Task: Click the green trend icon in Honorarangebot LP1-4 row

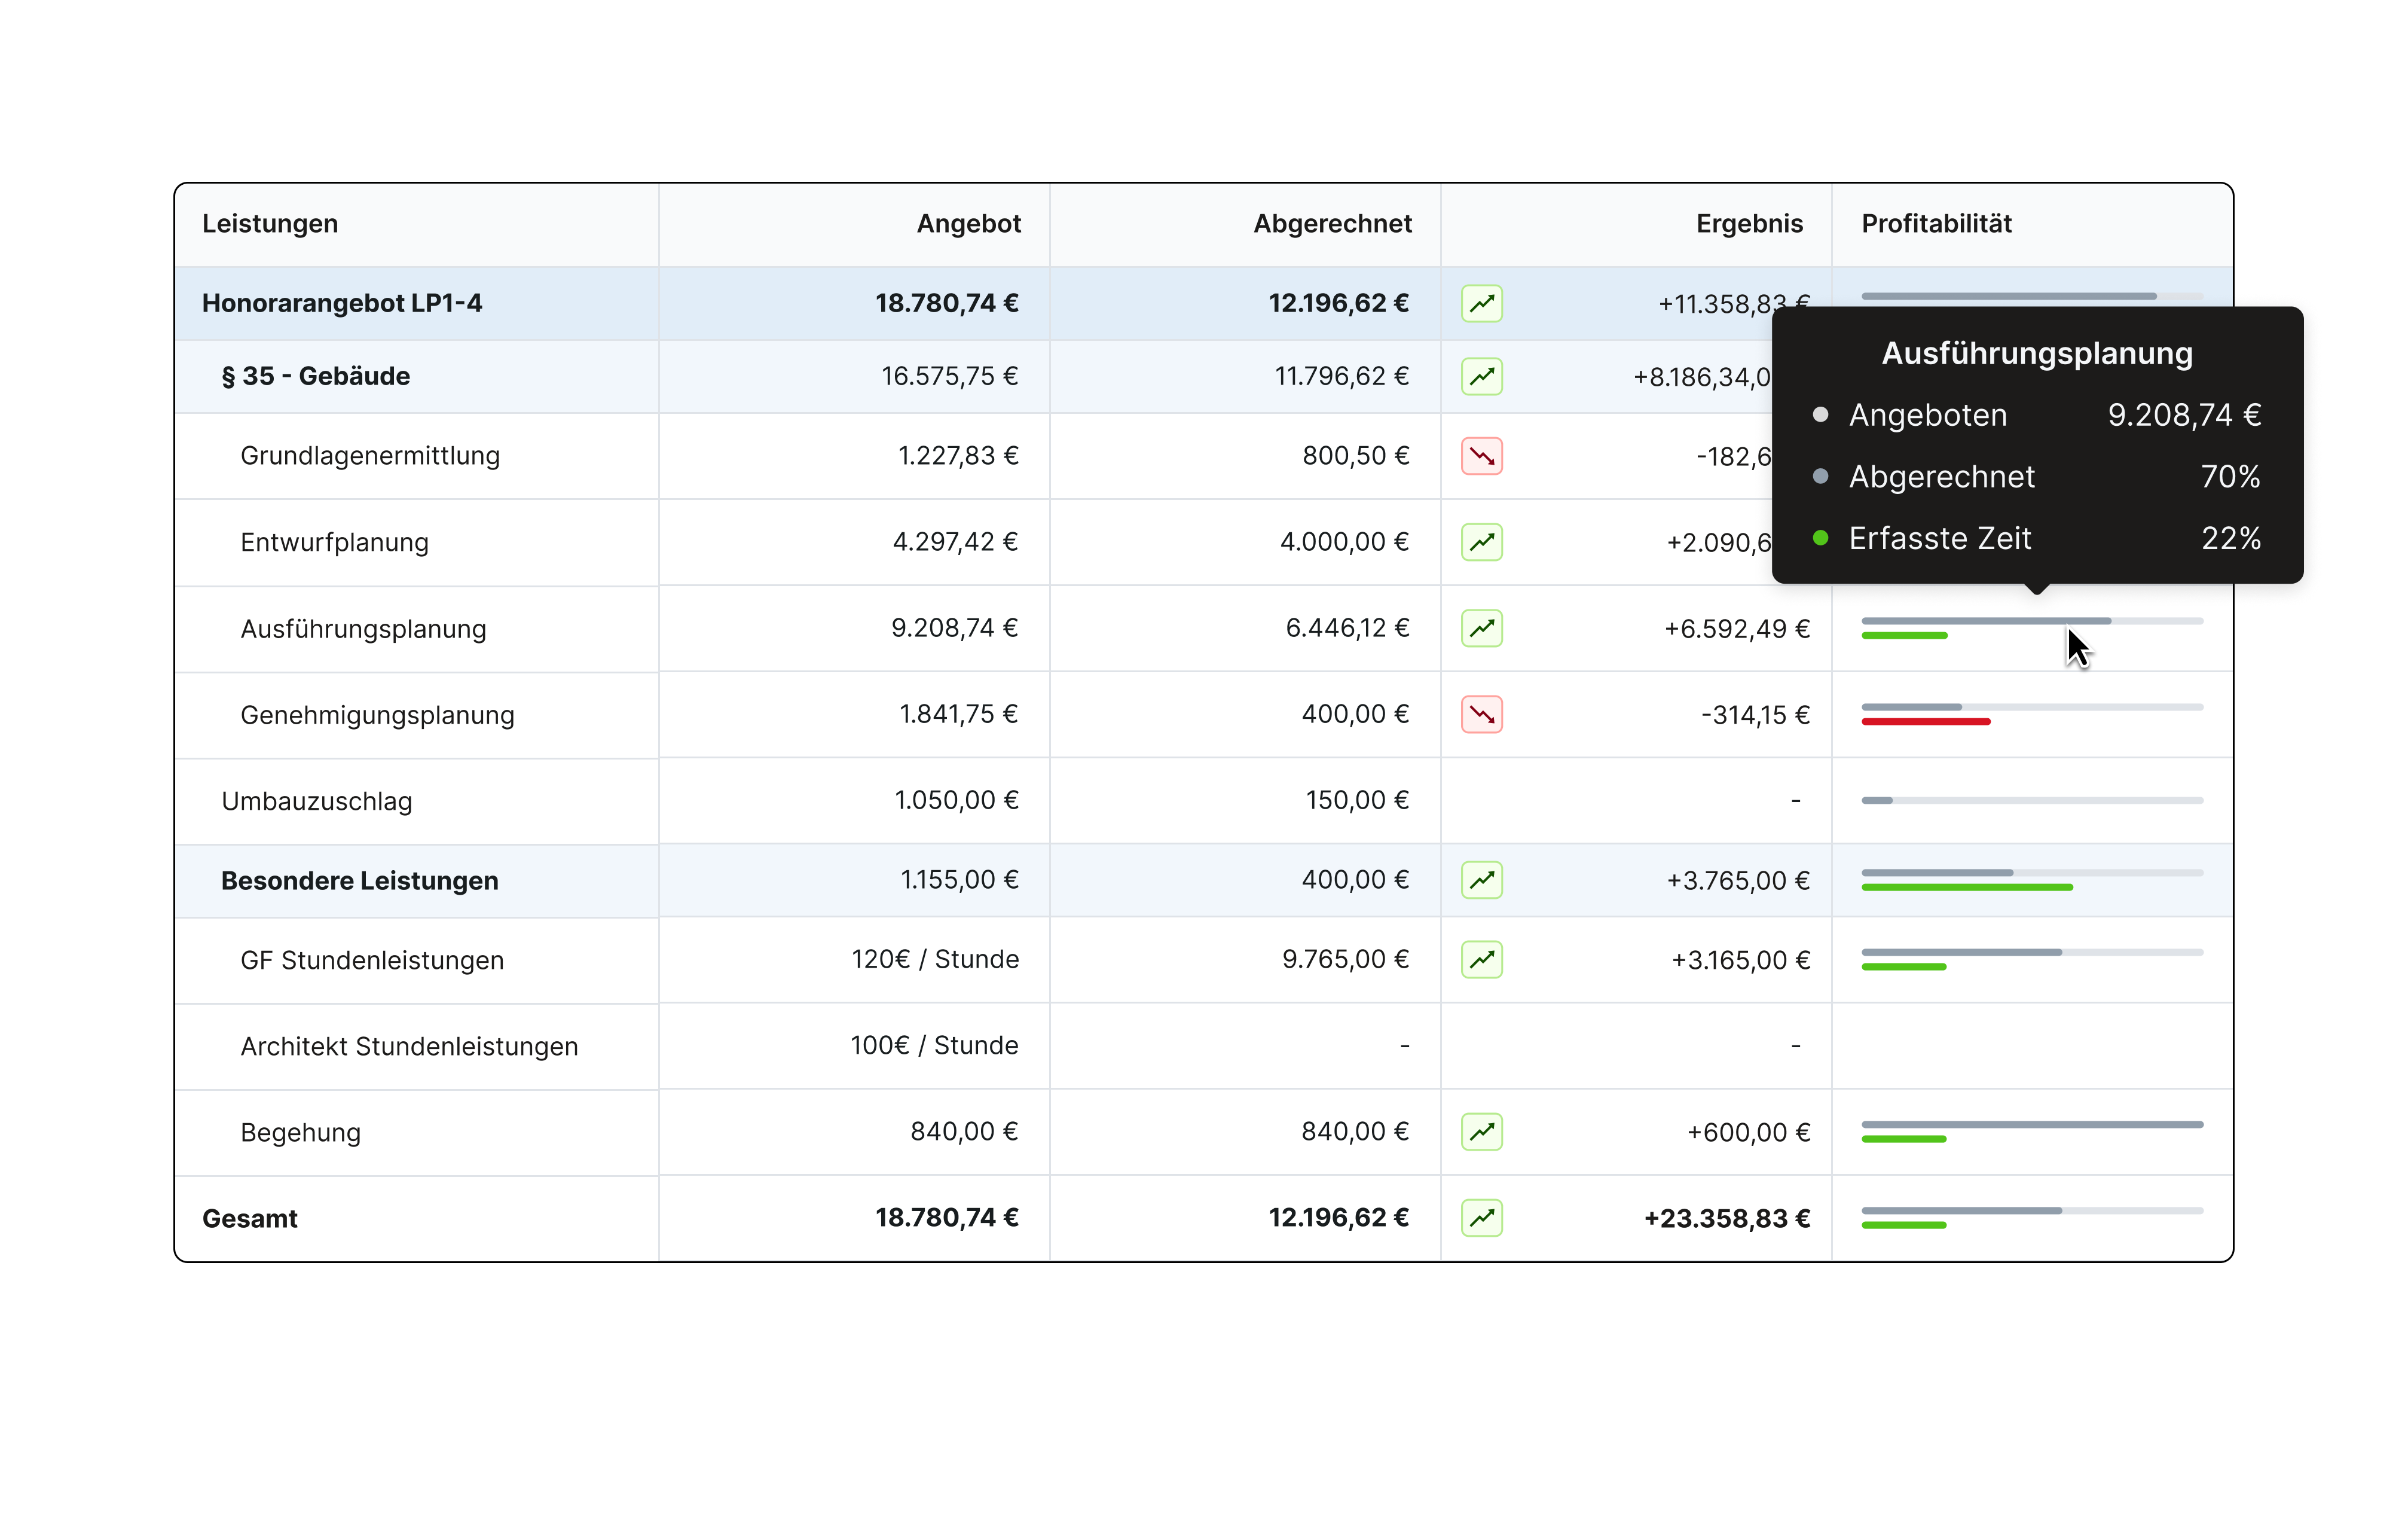Action: [1481, 303]
